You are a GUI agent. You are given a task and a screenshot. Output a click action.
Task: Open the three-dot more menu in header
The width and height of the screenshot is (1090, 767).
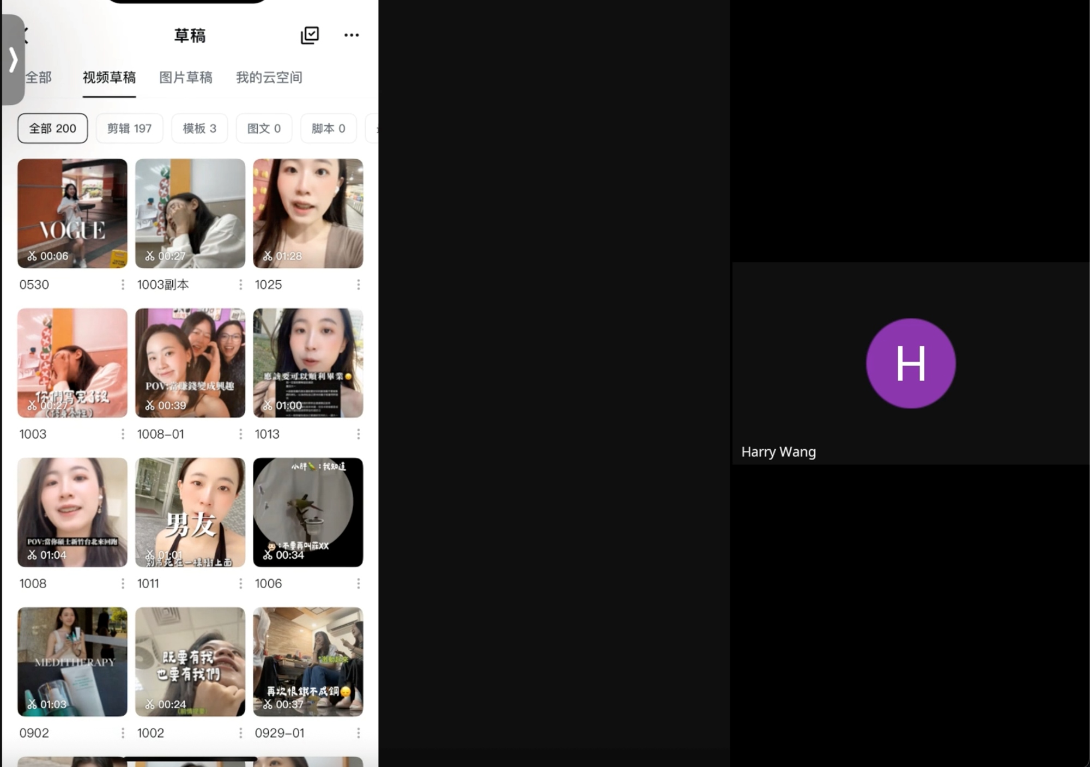click(352, 35)
